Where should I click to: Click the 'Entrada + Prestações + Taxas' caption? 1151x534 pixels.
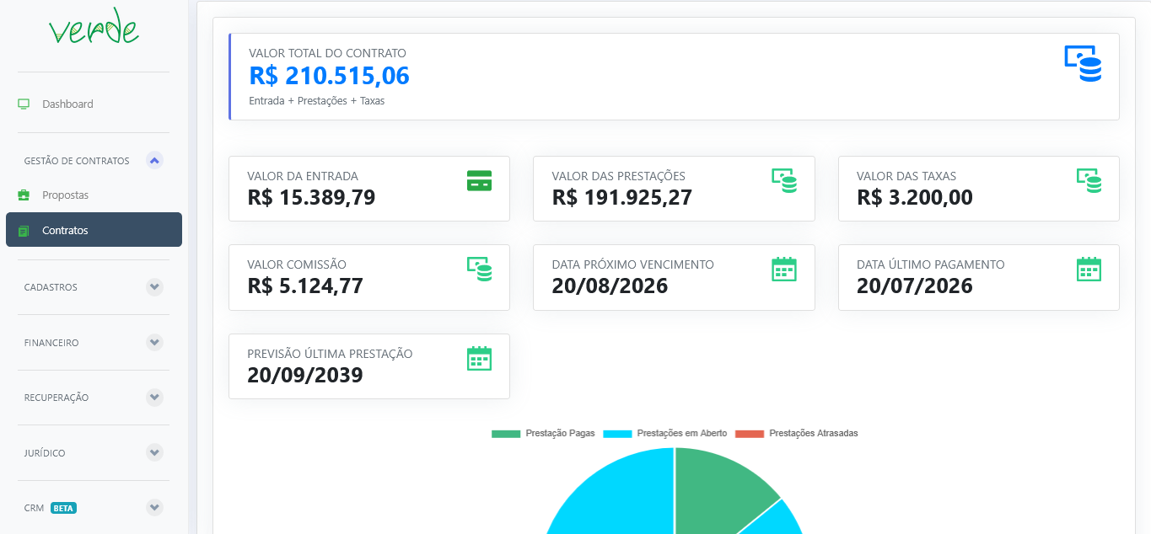pyautogui.click(x=317, y=101)
